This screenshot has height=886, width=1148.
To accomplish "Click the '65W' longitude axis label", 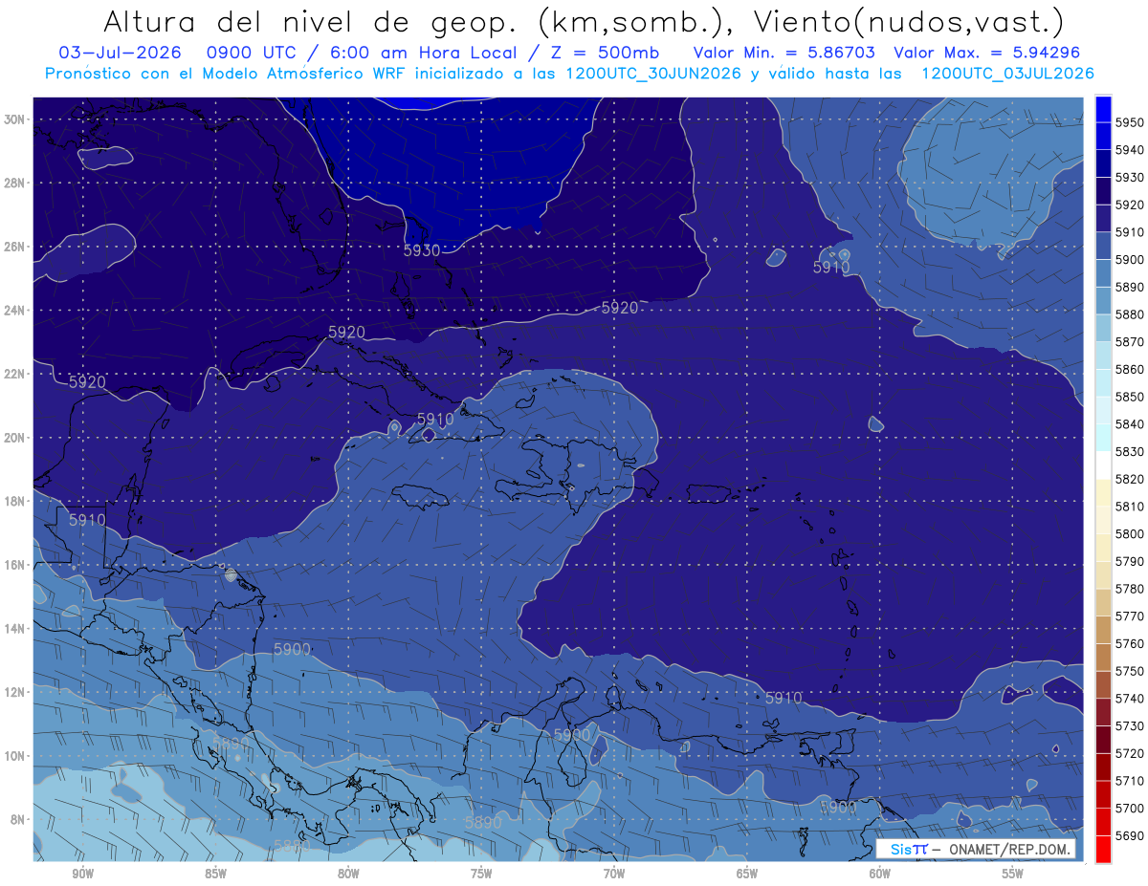I will coord(747,874).
